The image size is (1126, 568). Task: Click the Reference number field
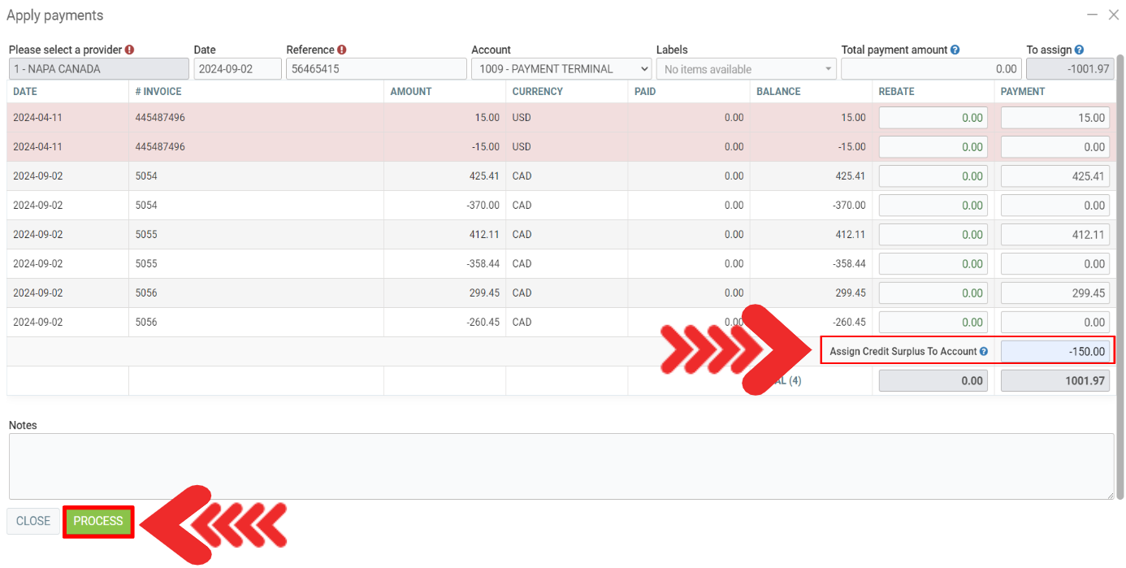pos(376,69)
